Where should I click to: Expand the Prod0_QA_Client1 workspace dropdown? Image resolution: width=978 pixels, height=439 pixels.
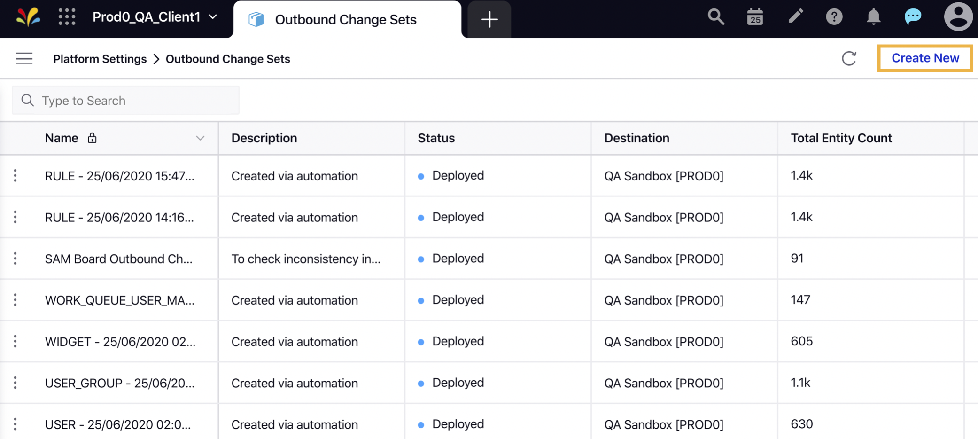(213, 17)
